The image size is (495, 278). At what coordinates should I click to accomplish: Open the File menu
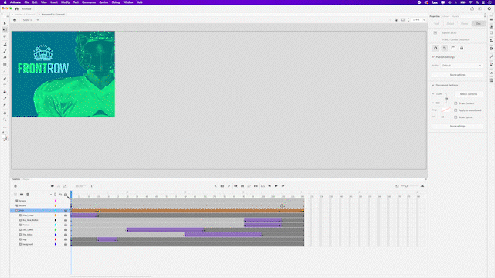point(26,2)
